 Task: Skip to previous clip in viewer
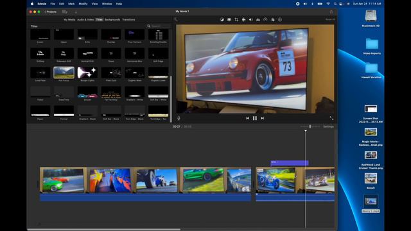pyautogui.click(x=247, y=118)
